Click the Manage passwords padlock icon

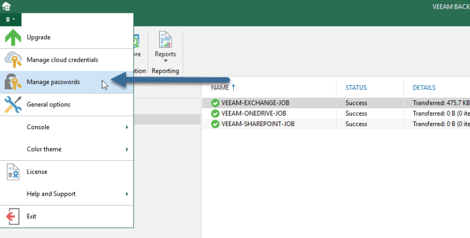coord(13,82)
